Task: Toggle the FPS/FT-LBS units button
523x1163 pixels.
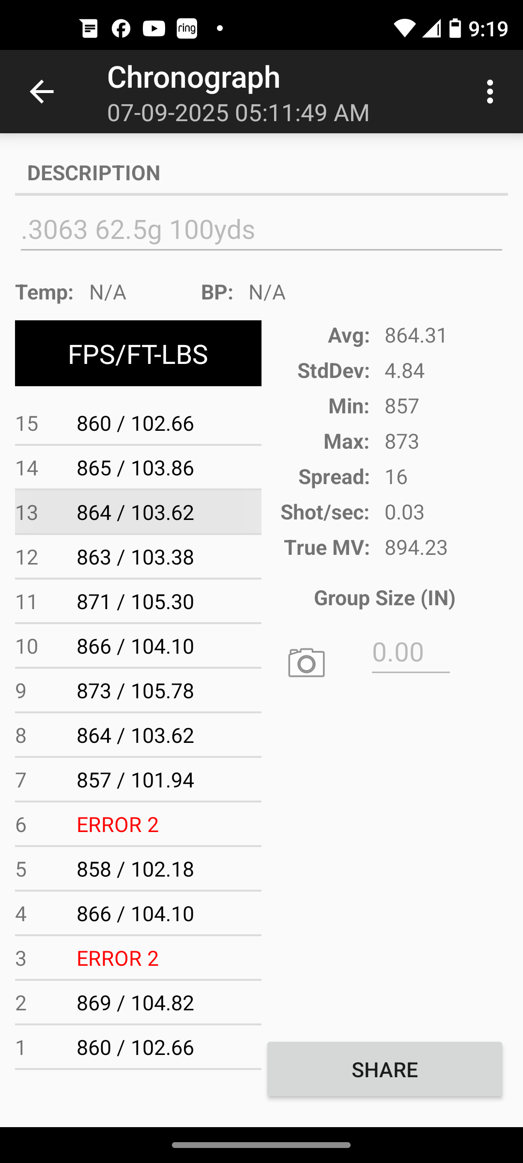Action: [x=138, y=353]
